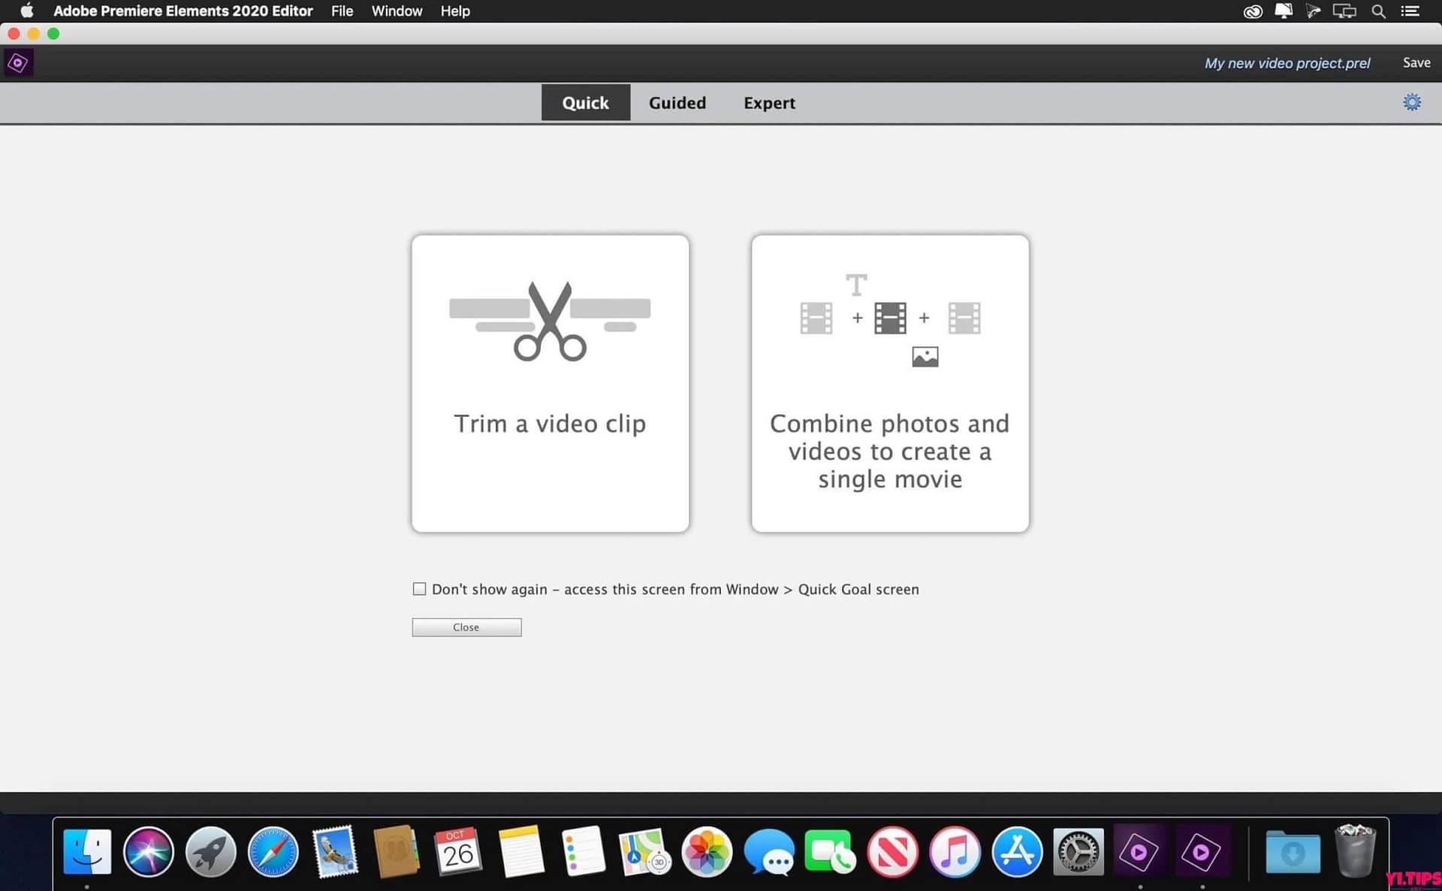
Task: Open Spotlight search from the menu bar
Action: tap(1378, 11)
